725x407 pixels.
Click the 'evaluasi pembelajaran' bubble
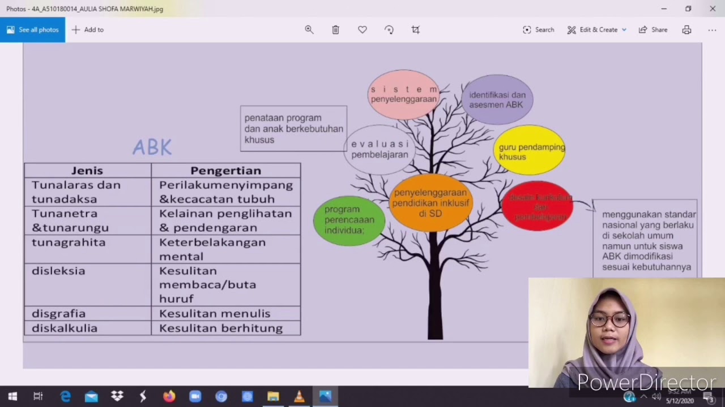click(379, 149)
